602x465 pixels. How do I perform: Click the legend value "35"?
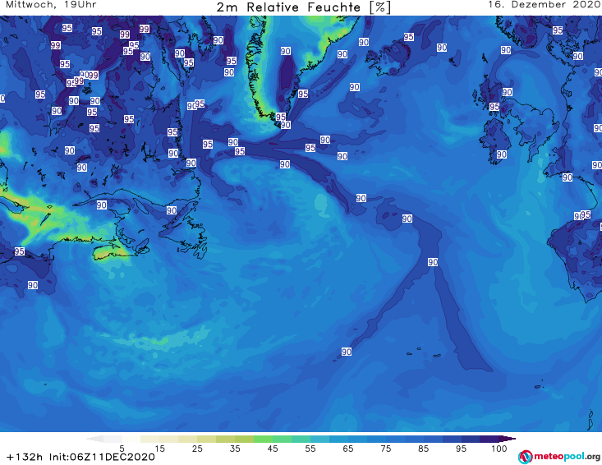[x=235, y=449]
